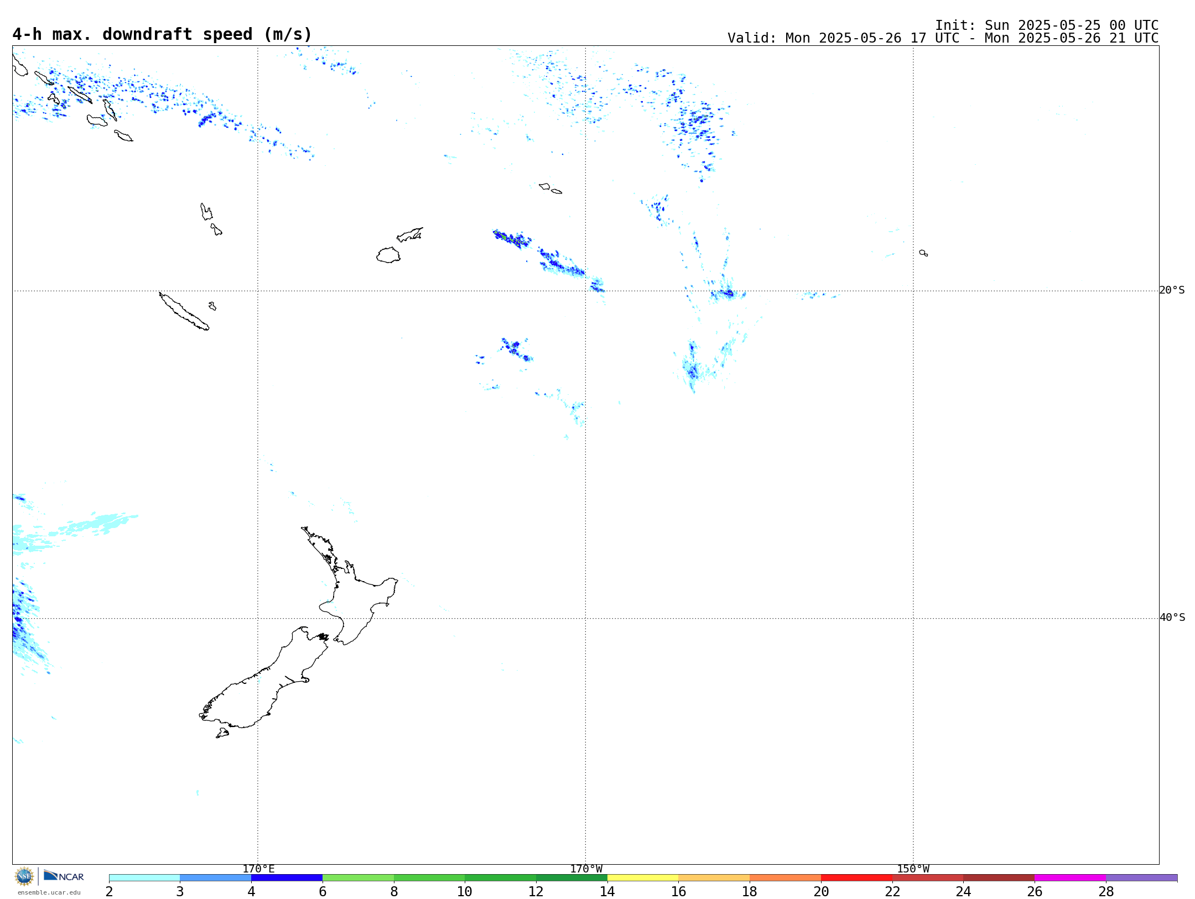Select the dark green 12–14 colorbar swatch

coord(571,878)
